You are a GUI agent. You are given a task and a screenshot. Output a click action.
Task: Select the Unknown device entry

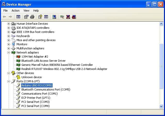pos(31,77)
